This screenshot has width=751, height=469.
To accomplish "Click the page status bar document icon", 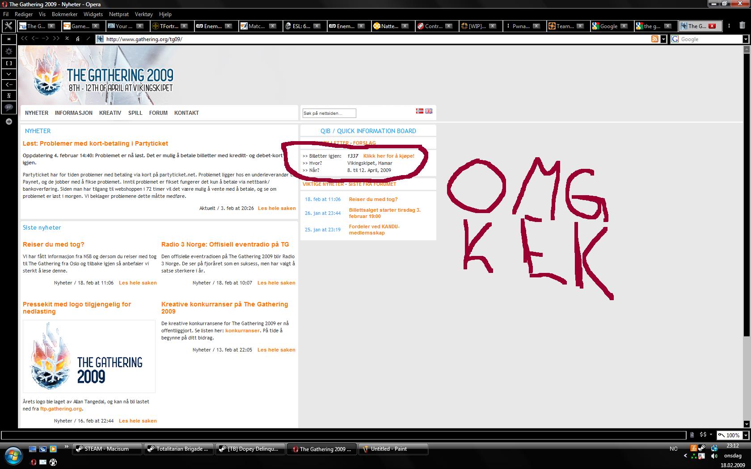I will [692, 435].
